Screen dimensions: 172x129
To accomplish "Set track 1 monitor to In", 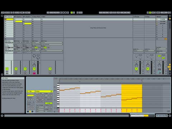I will point(6,48).
